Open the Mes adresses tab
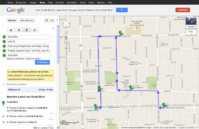 click(x=27, y=21)
